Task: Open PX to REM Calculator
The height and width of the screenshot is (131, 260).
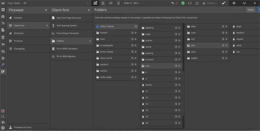Action: tap(71, 49)
